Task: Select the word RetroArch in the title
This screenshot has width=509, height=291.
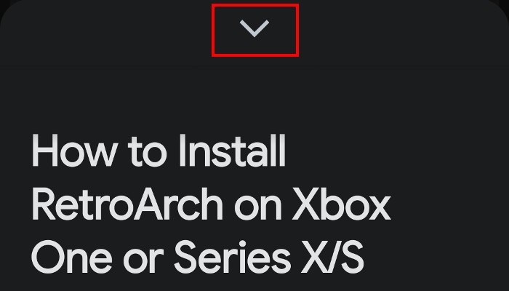Action: (x=127, y=204)
